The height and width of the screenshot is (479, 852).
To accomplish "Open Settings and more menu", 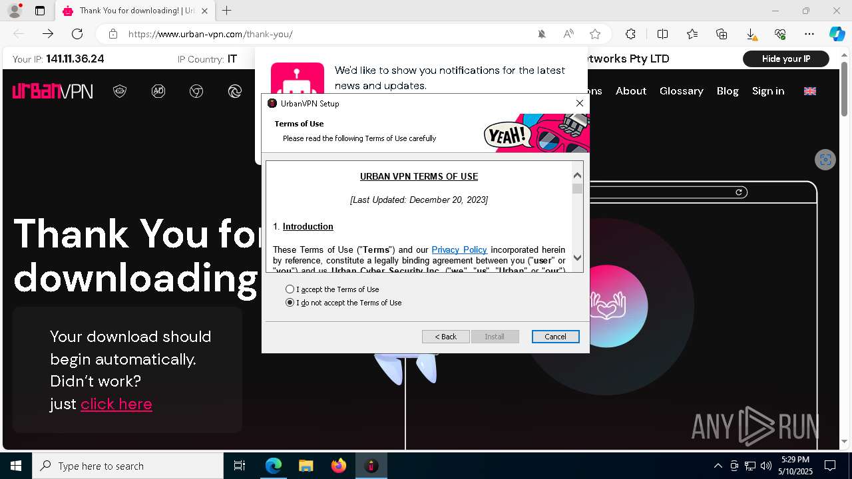I will (x=809, y=34).
